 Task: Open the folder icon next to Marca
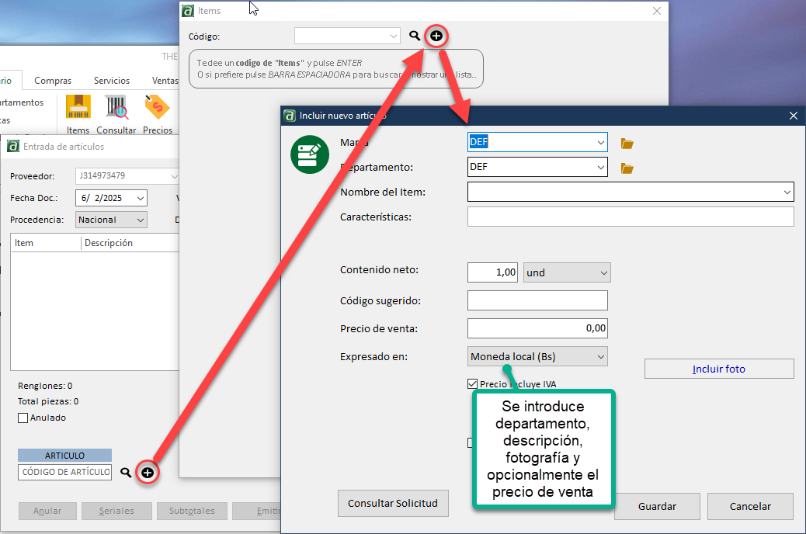627,143
